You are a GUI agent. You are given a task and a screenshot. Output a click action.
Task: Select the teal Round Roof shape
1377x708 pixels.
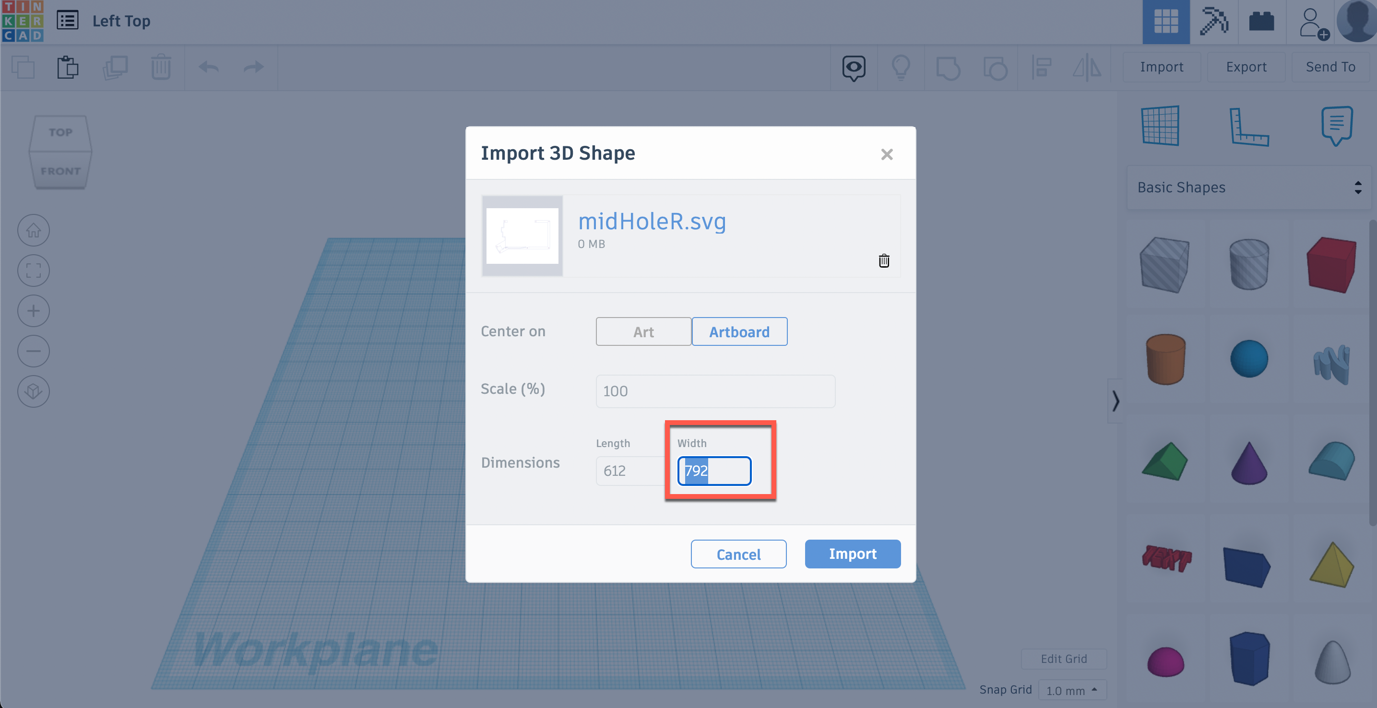click(x=1331, y=460)
